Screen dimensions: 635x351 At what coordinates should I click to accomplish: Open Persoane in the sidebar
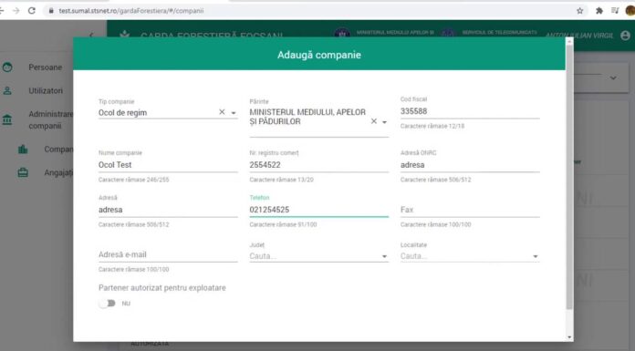(x=45, y=67)
